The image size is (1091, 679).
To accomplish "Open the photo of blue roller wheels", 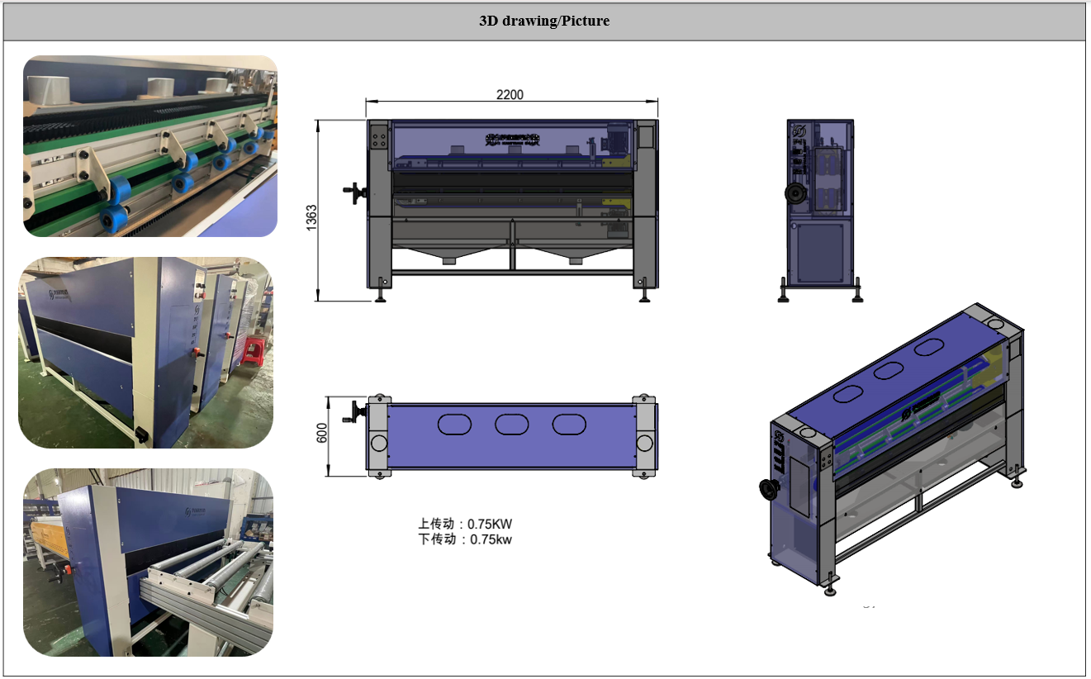I will click(x=149, y=146).
